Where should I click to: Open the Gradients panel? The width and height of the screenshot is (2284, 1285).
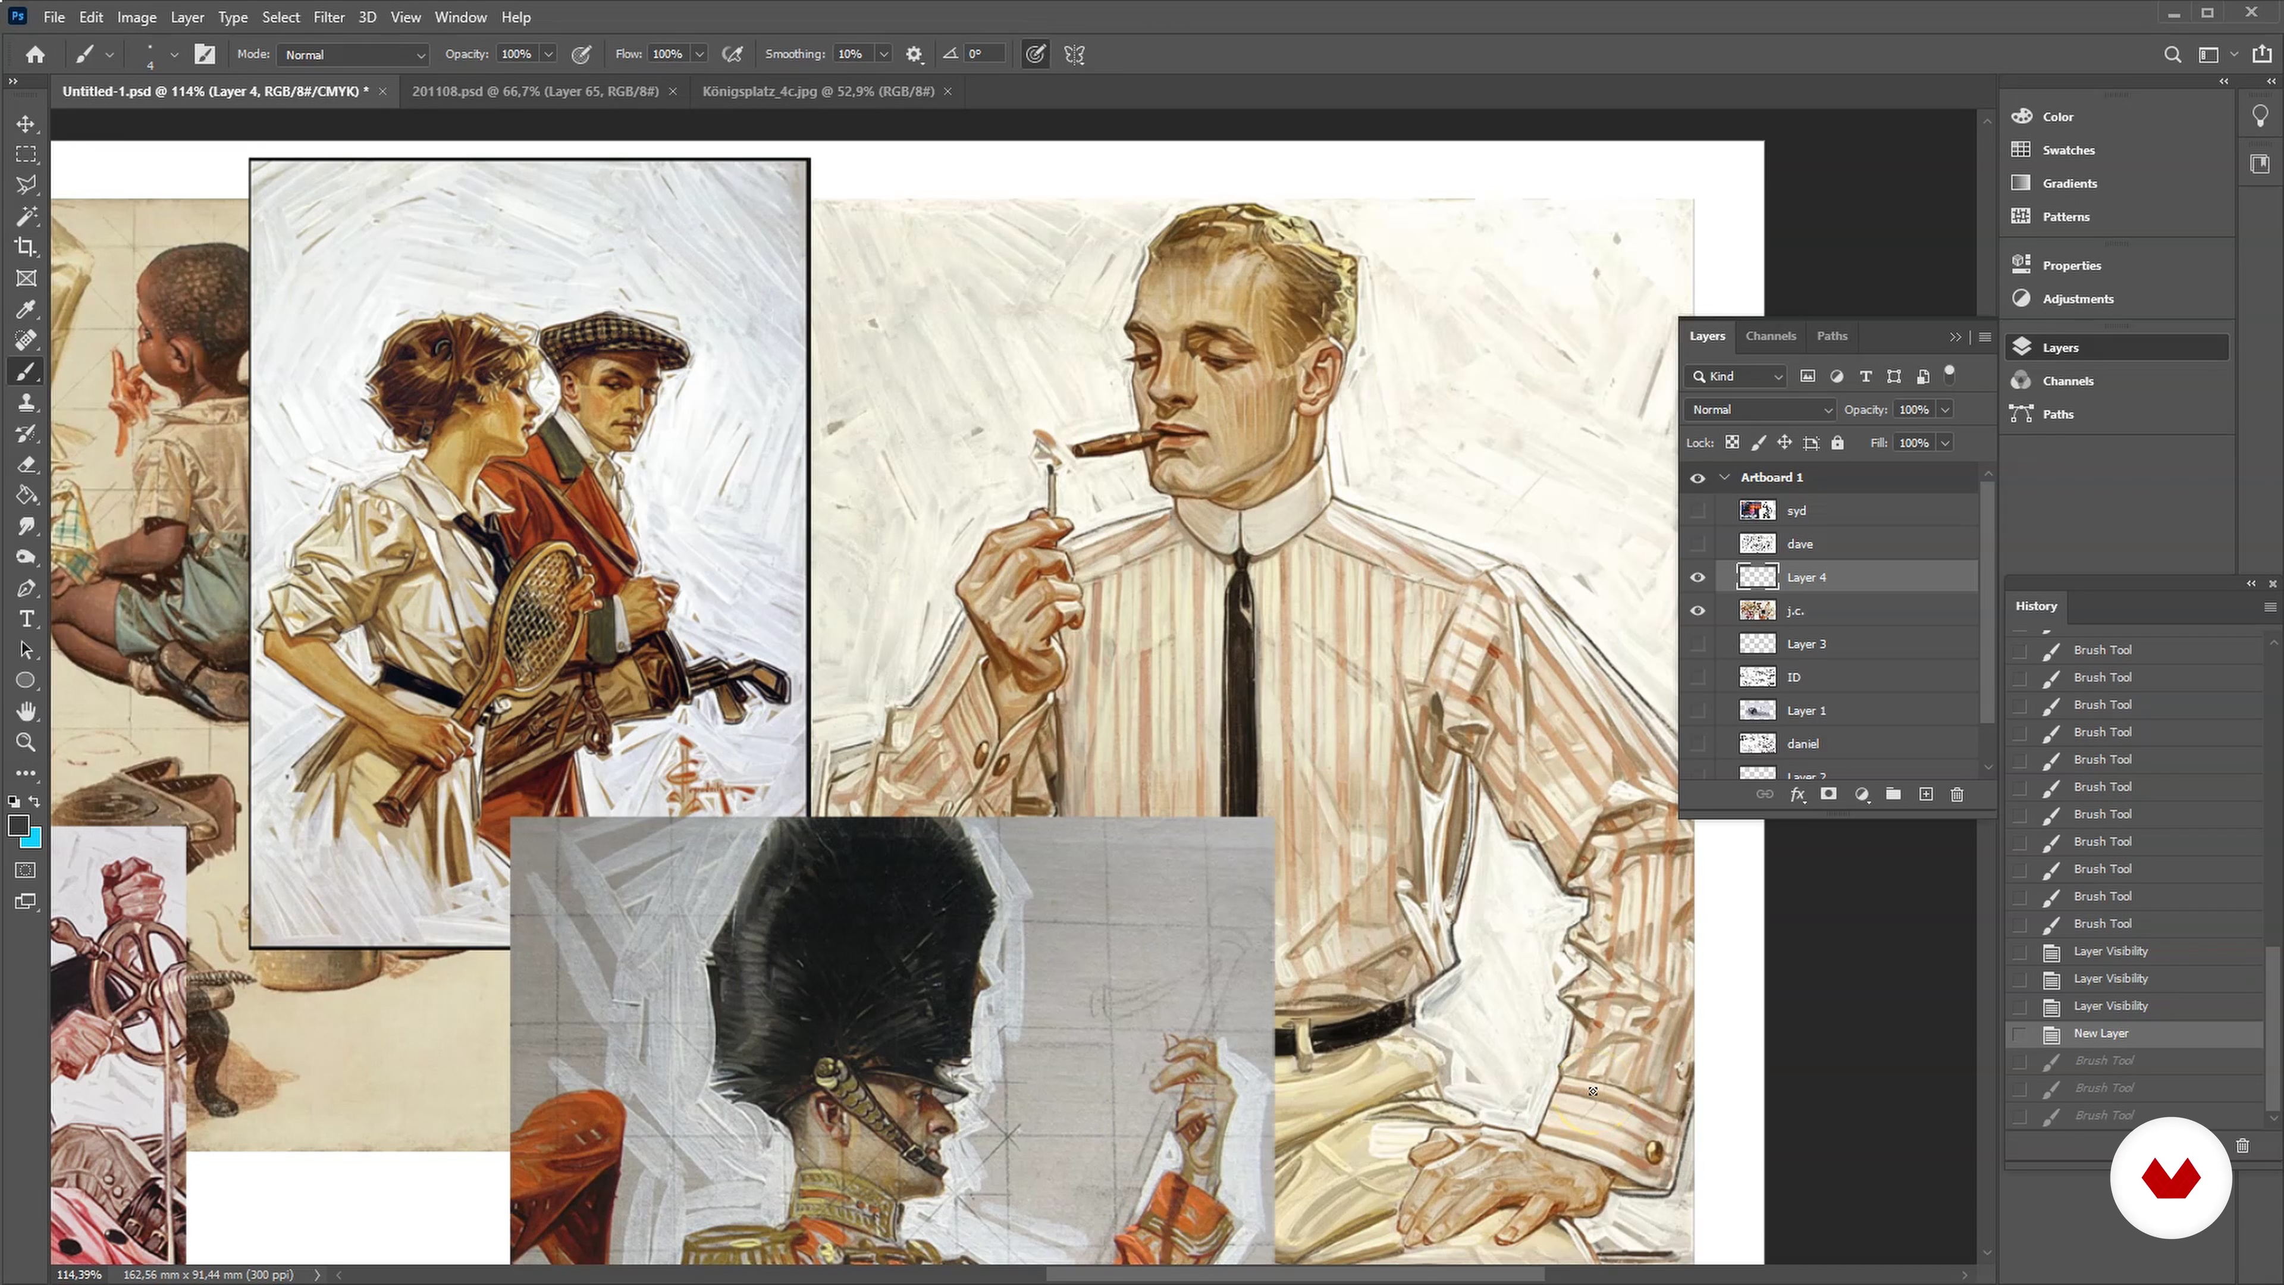click(x=2069, y=184)
